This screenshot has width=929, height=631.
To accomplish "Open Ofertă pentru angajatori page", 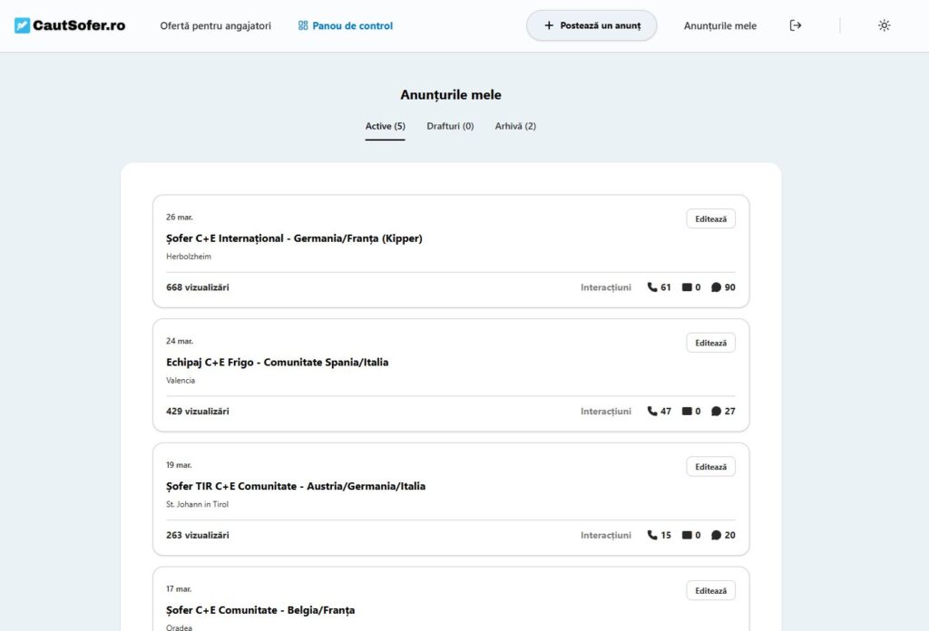I will 215,25.
